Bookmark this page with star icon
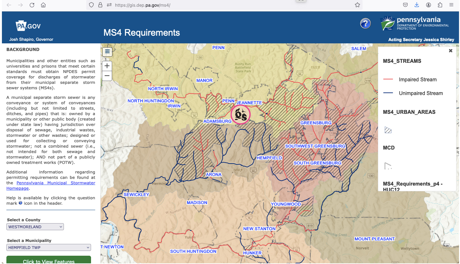 (x=357, y=5)
